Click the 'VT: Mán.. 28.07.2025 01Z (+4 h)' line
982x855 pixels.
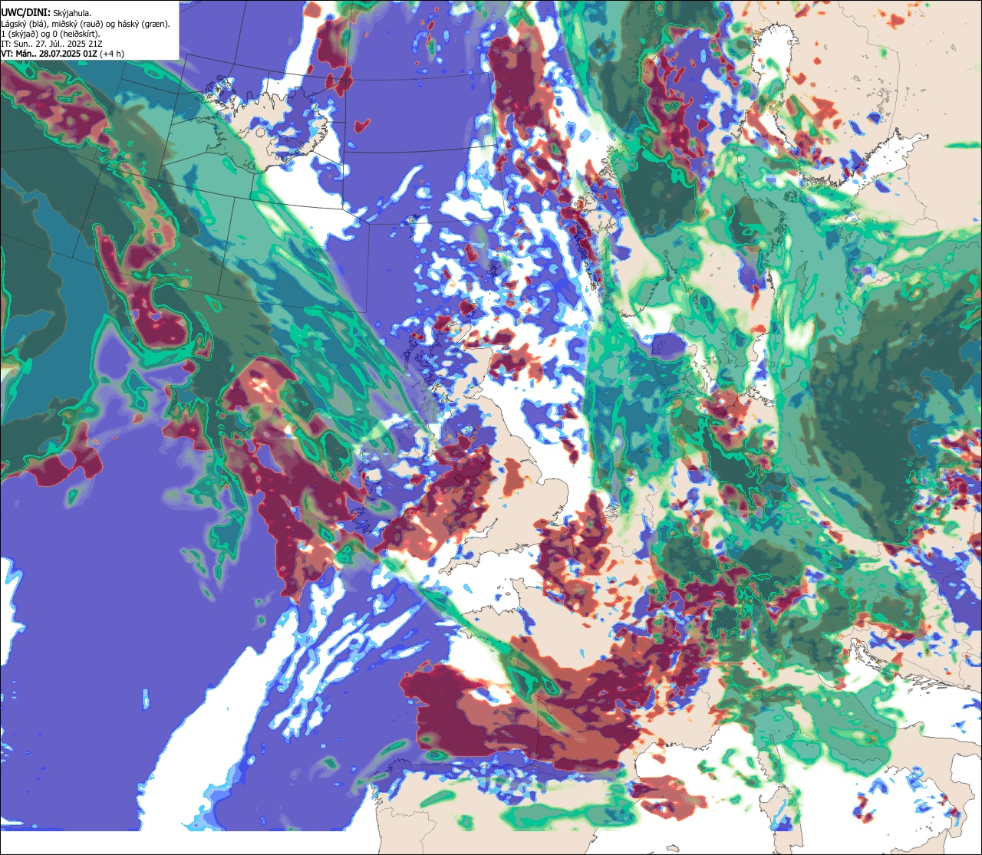[63, 54]
